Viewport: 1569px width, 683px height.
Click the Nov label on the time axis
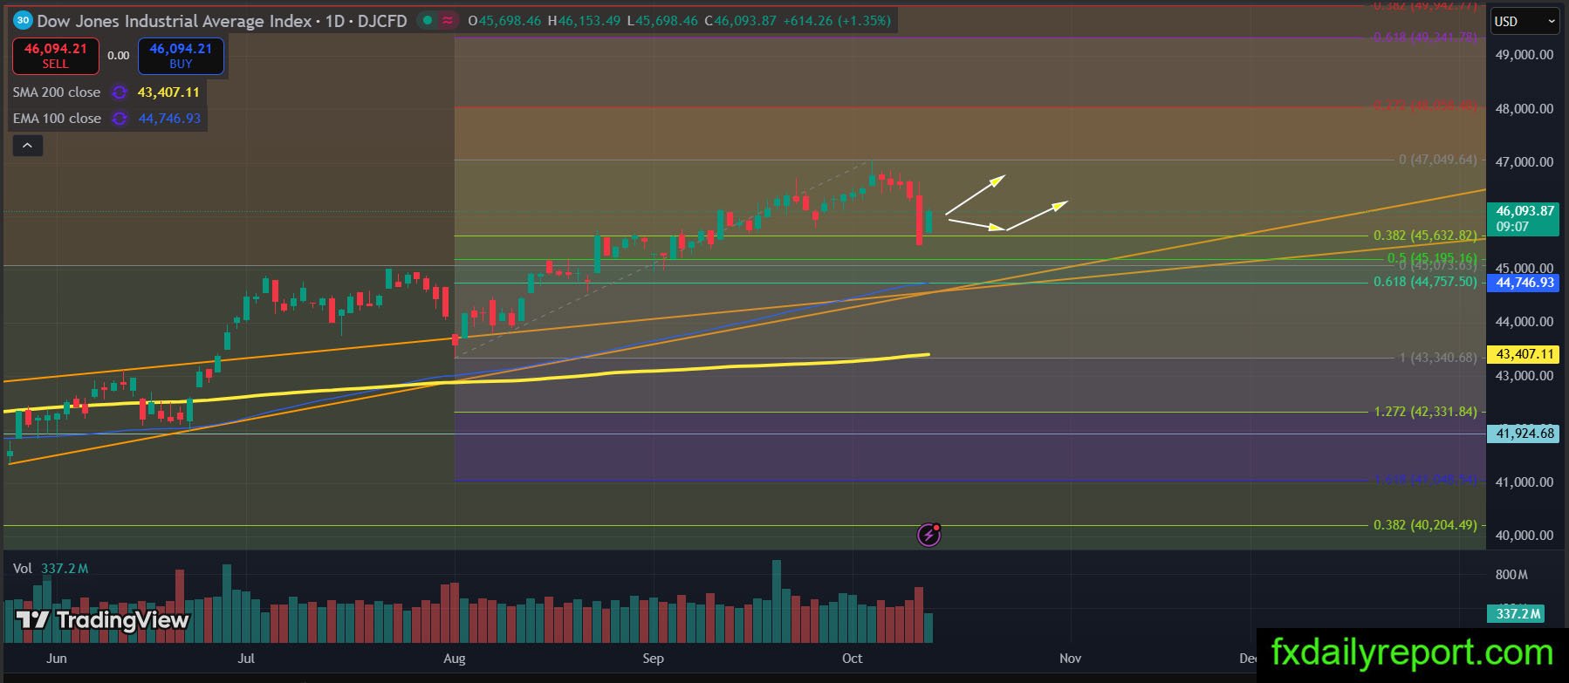[1070, 659]
